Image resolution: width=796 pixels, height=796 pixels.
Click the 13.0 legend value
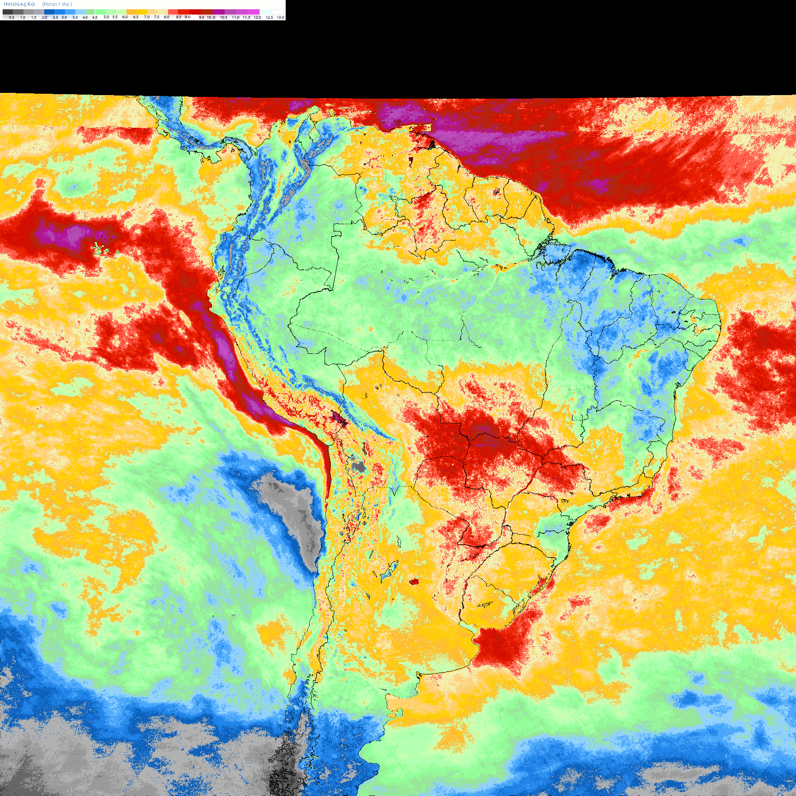280,17
